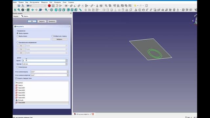Open the Part workbench selector dropdown

tap(36, 6)
